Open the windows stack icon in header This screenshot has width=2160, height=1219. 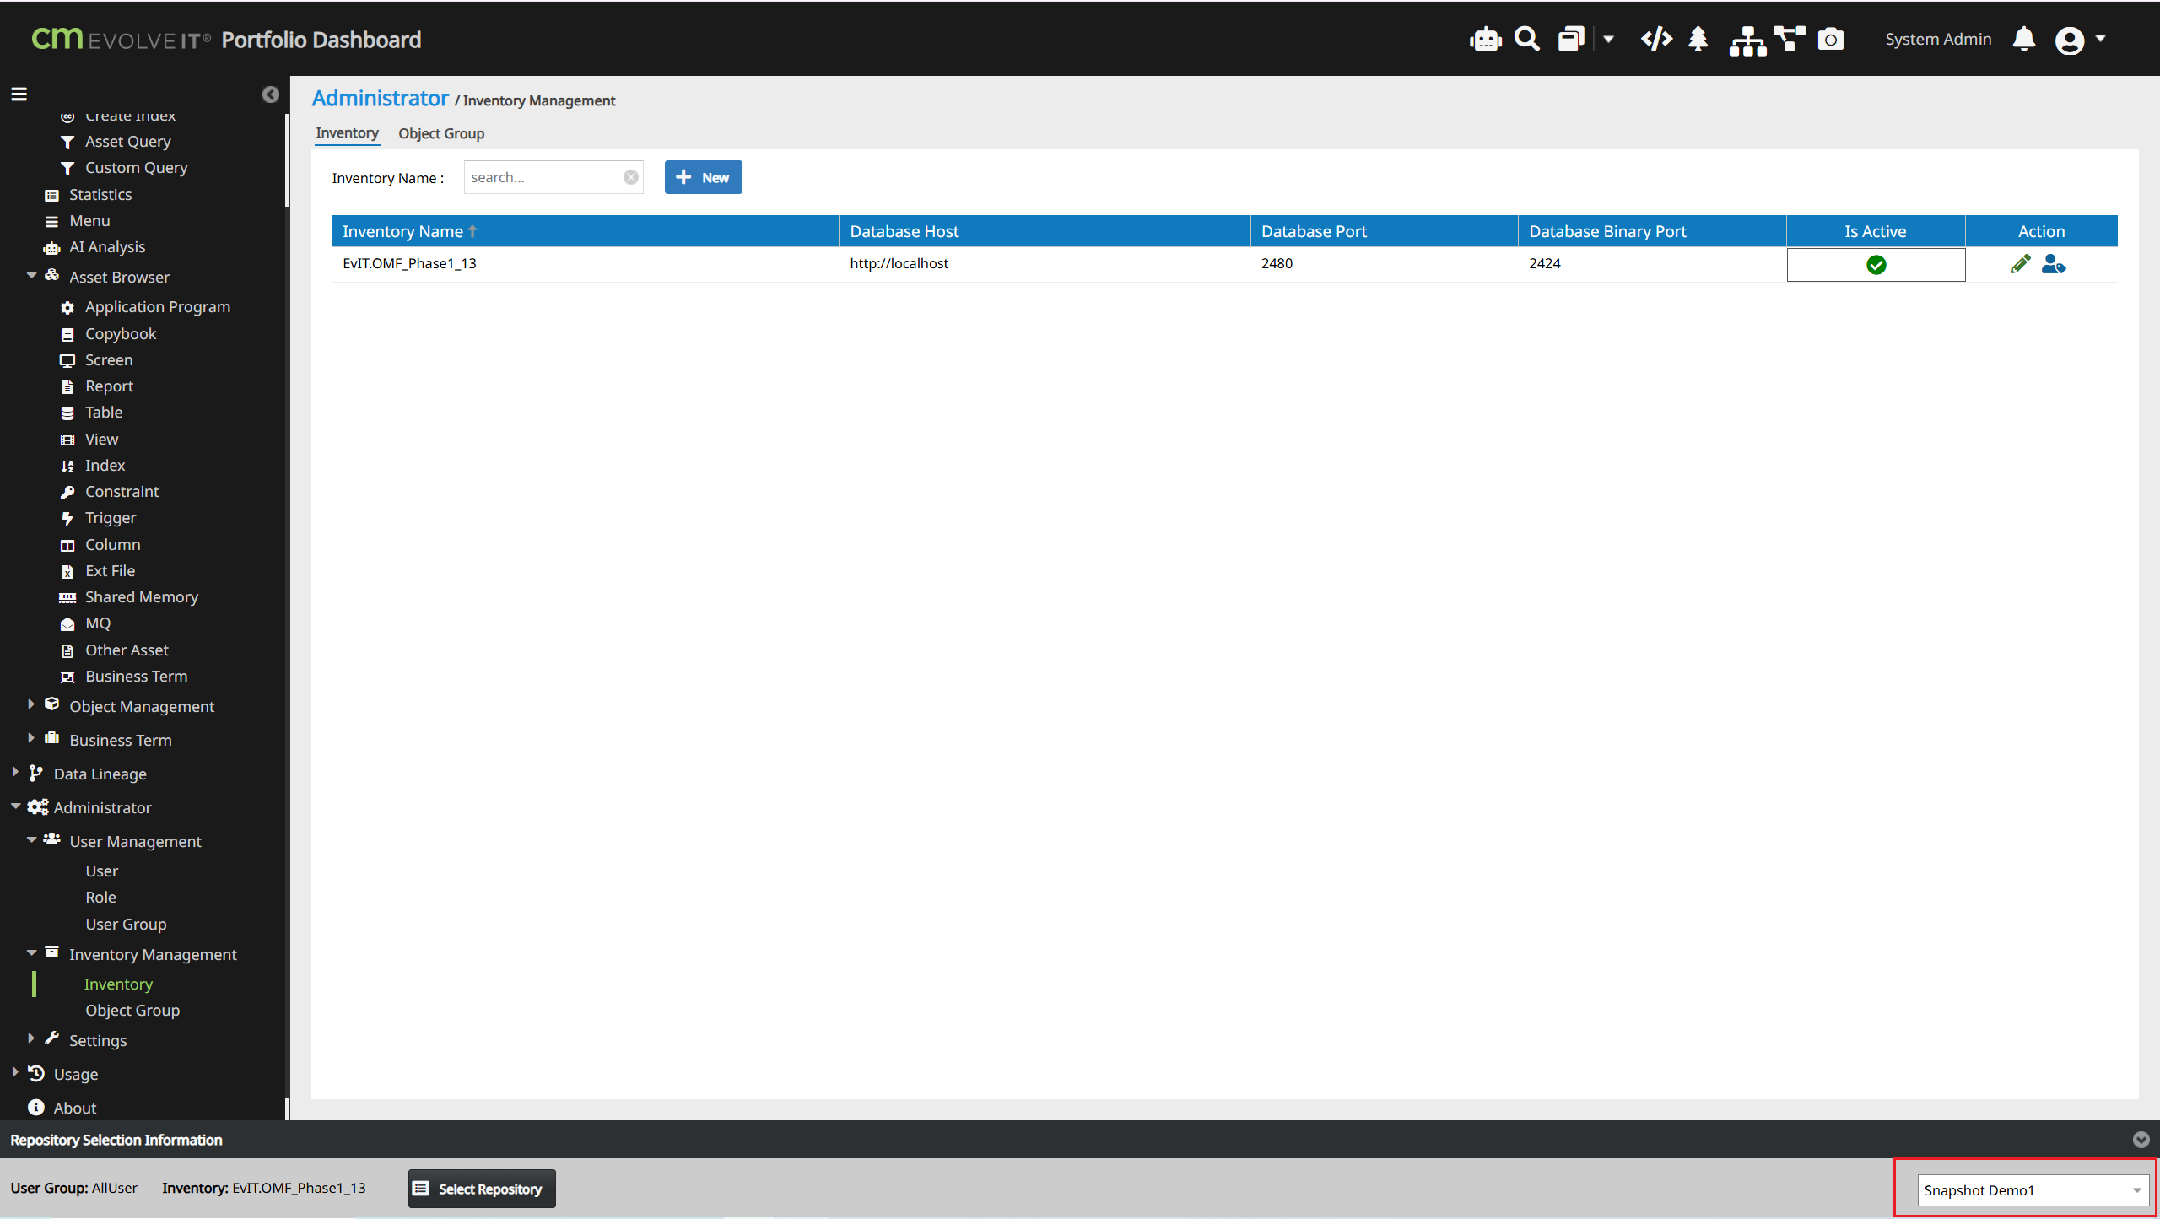point(1571,40)
